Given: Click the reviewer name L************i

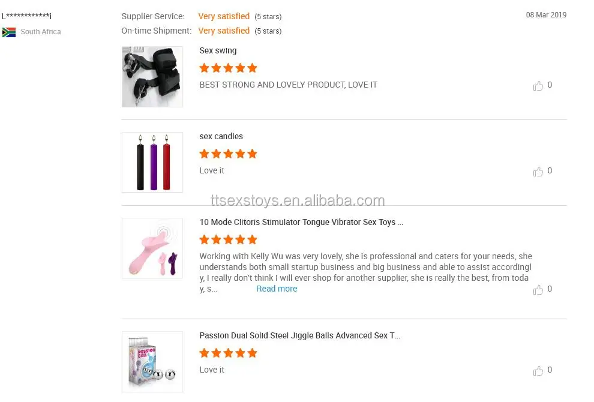Looking at the screenshot, I should 27,16.
